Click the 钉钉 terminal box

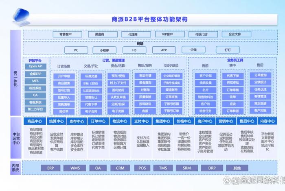[228, 50]
